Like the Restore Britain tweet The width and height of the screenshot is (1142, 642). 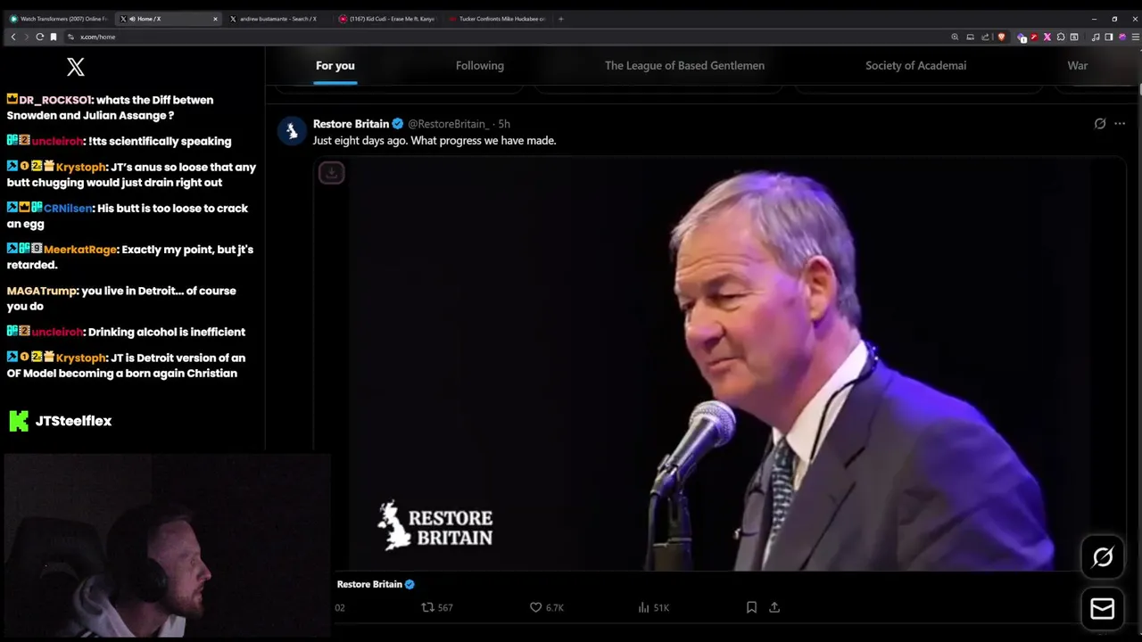pyautogui.click(x=546, y=607)
